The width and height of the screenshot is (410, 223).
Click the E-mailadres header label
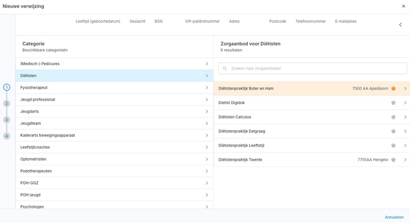click(x=346, y=21)
